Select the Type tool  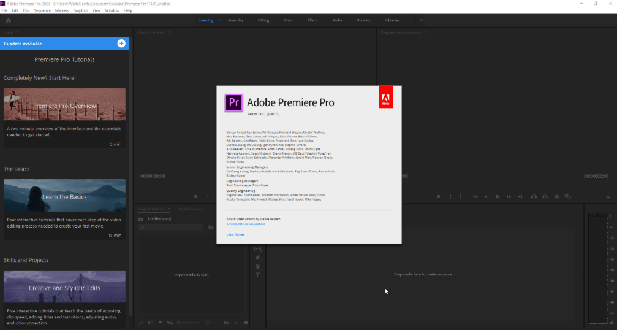pos(258,275)
